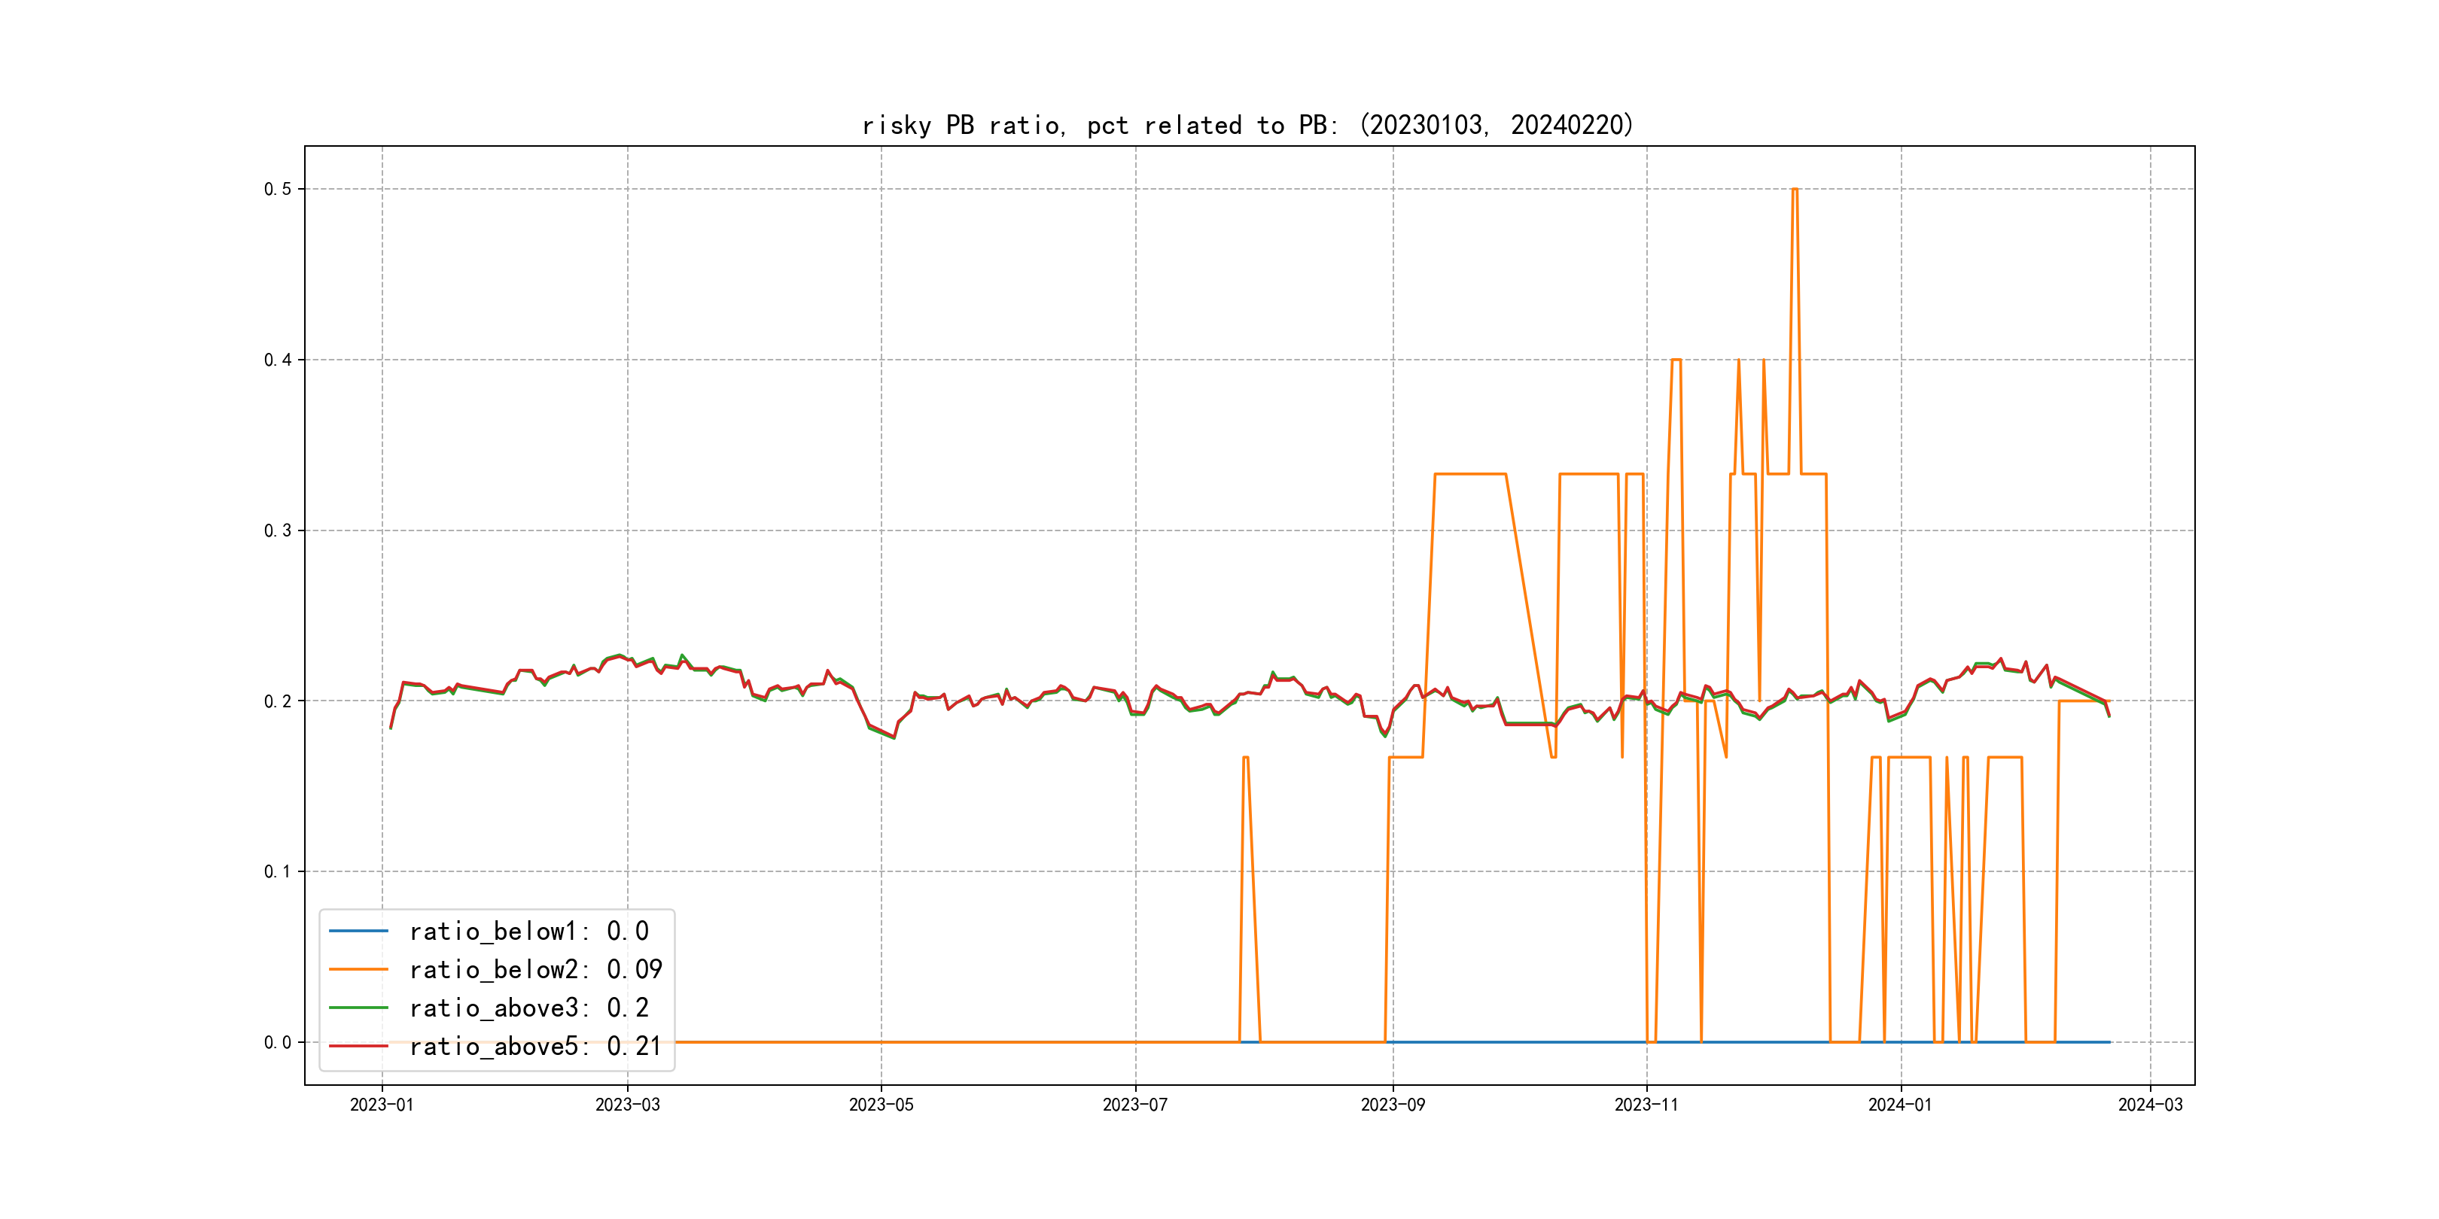Select the 'ratio_above3: 0.2' legend label

(528, 1008)
